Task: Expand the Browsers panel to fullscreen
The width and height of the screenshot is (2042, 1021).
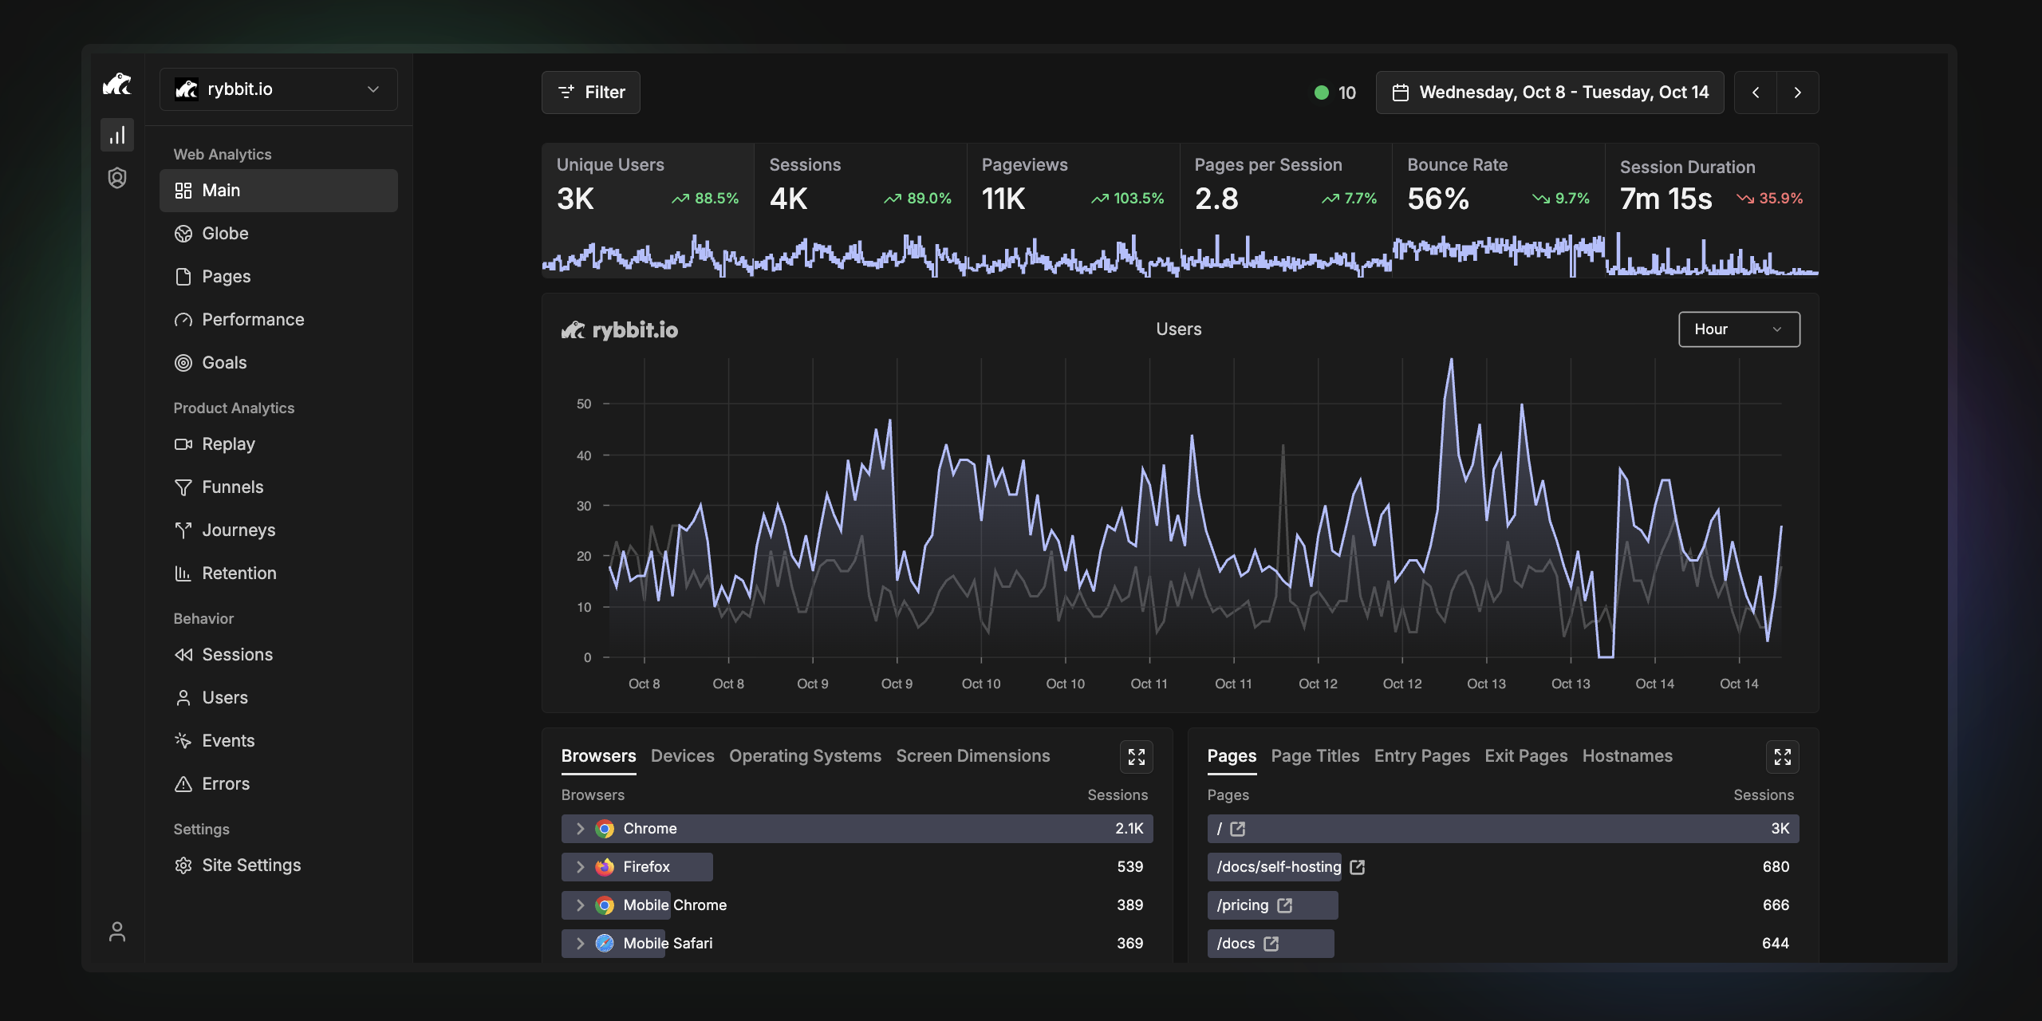Action: [1136, 757]
